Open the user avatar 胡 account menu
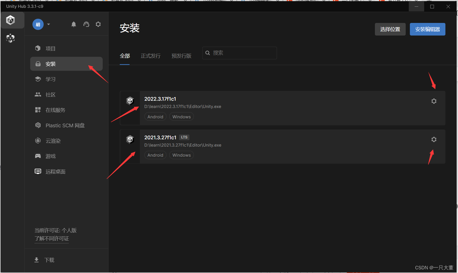Image resolution: width=458 pixels, height=273 pixels. pos(38,24)
